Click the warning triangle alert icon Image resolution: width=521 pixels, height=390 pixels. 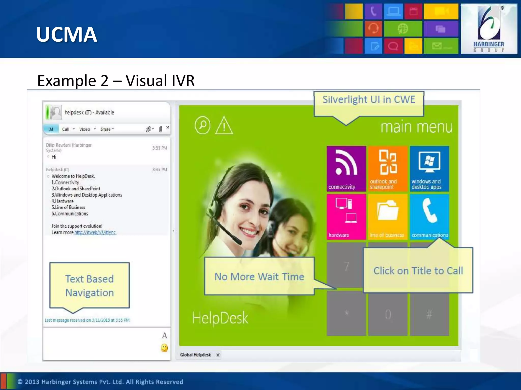[224, 125]
